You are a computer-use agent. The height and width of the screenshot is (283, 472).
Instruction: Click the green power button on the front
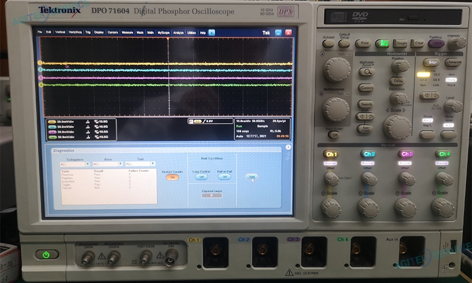coord(47,255)
